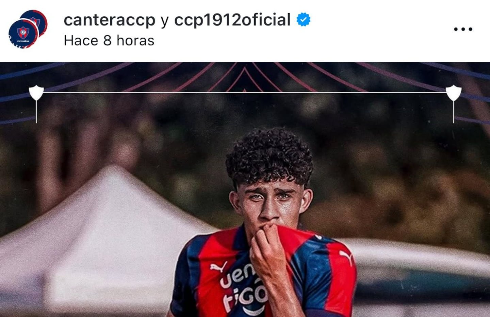The height and width of the screenshot is (317, 490).
Task: Click the Puma logo on the jersey chest
Action: point(218,267)
